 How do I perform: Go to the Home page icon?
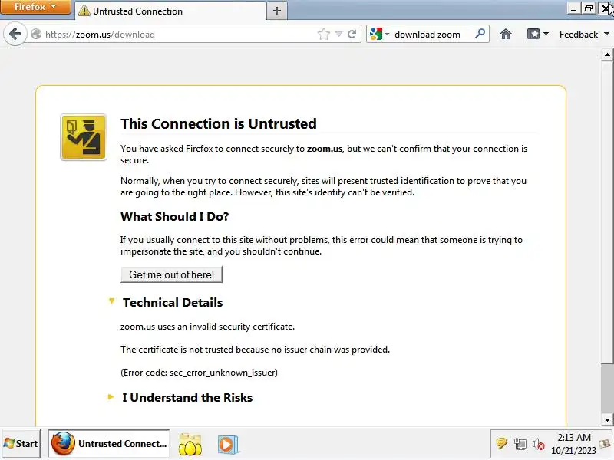click(x=506, y=34)
